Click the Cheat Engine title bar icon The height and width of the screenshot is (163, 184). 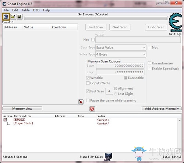point(4,4)
